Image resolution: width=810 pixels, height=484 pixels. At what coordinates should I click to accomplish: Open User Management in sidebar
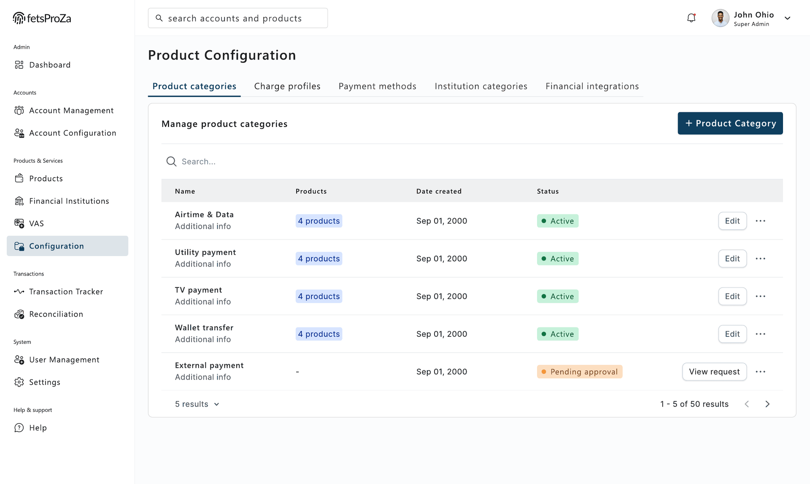[67, 360]
